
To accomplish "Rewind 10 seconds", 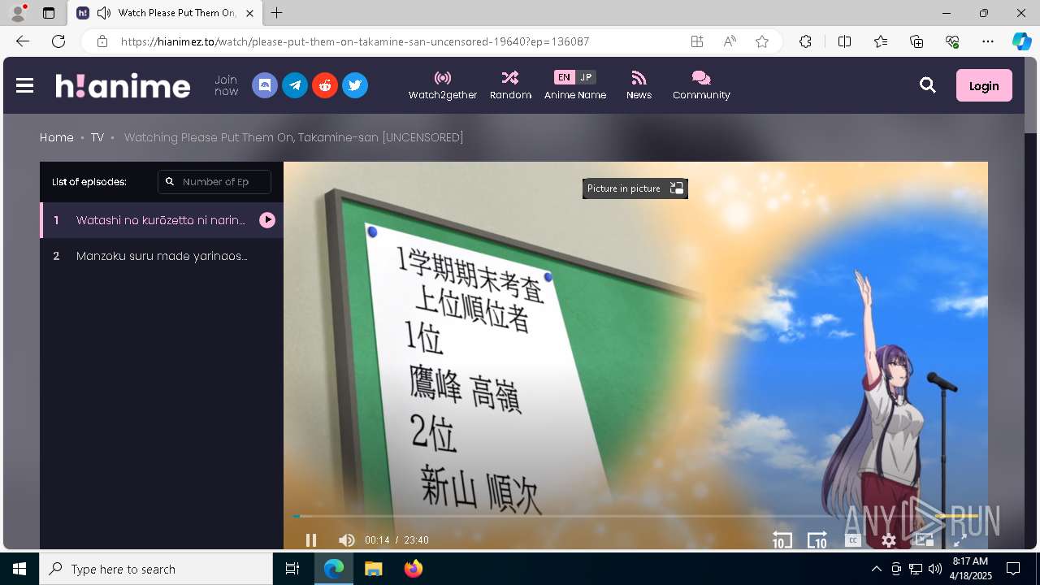I will [x=782, y=540].
